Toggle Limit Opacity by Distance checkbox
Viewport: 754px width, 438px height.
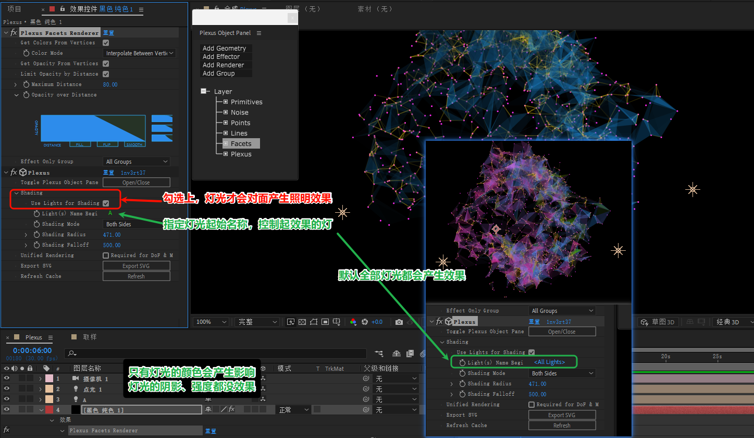[x=106, y=74]
